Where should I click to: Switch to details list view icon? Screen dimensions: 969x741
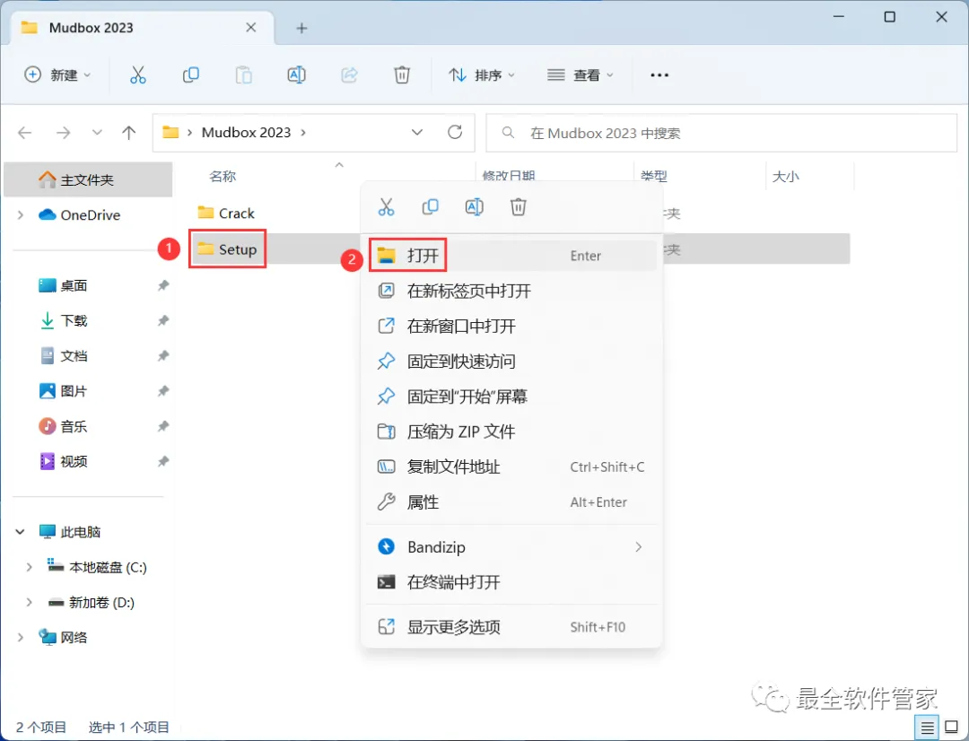tap(927, 728)
